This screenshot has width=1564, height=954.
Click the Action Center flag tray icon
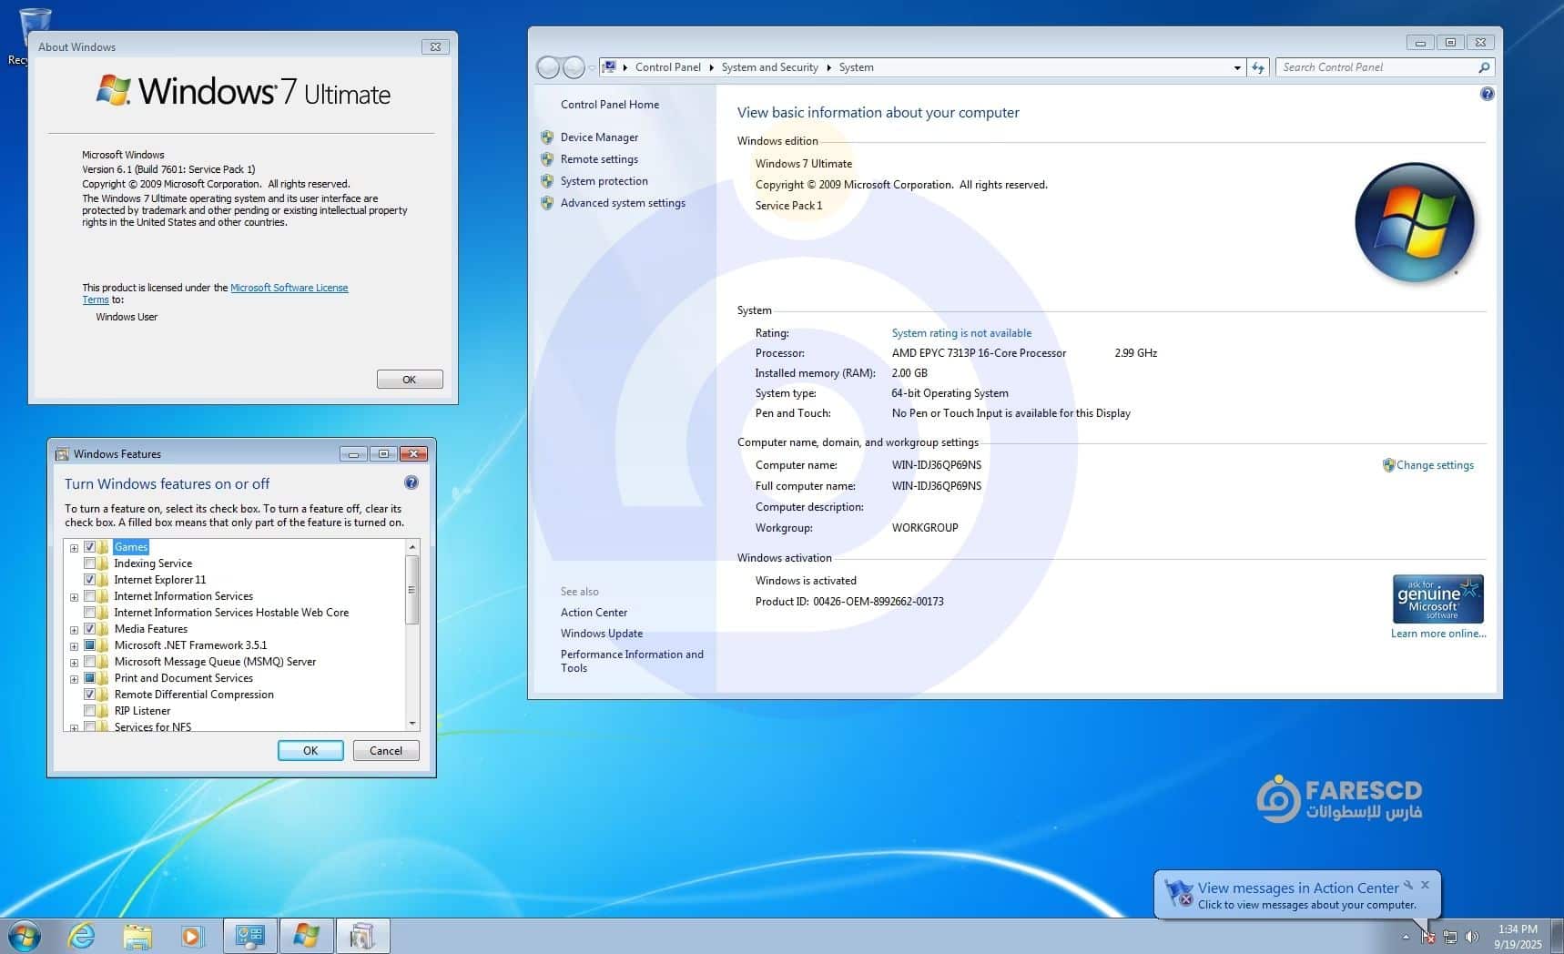click(1427, 937)
